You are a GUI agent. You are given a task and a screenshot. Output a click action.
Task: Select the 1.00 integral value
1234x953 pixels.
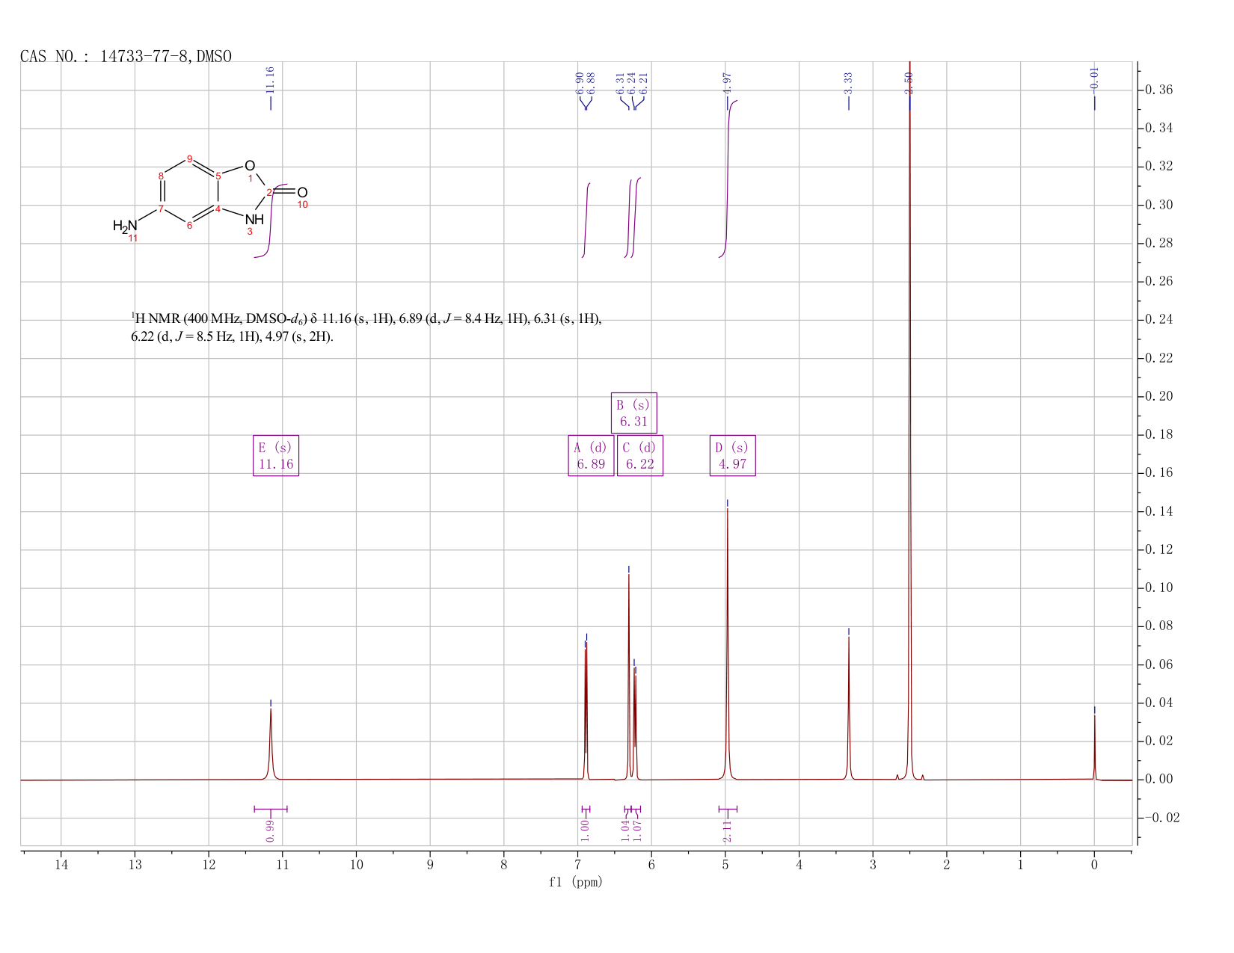[586, 830]
